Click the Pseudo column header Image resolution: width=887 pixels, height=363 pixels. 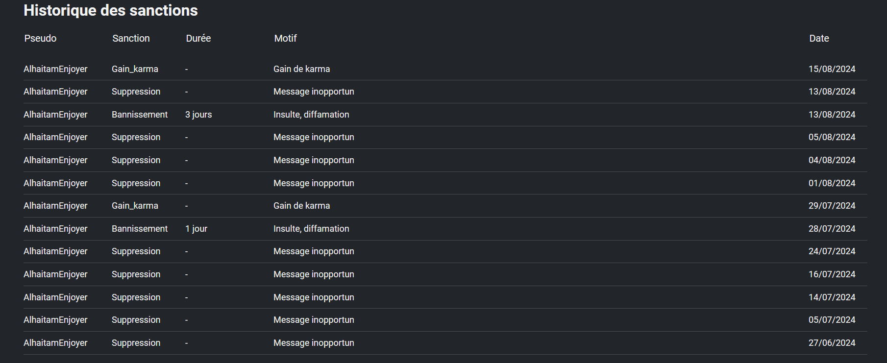coord(40,38)
